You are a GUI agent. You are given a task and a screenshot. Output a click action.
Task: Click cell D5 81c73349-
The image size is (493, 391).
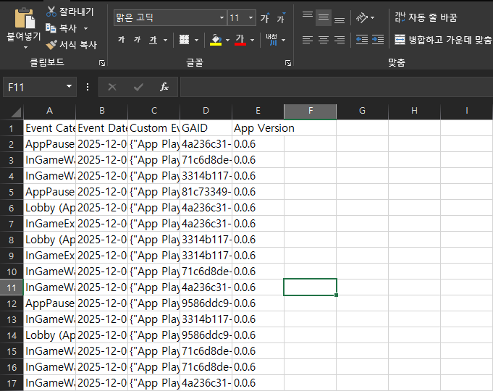[206, 192]
